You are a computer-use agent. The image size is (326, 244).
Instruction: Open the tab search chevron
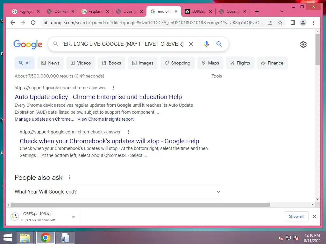[281, 11]
